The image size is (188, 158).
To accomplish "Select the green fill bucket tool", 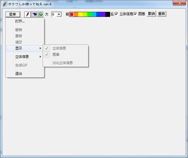I will [40, 14].
